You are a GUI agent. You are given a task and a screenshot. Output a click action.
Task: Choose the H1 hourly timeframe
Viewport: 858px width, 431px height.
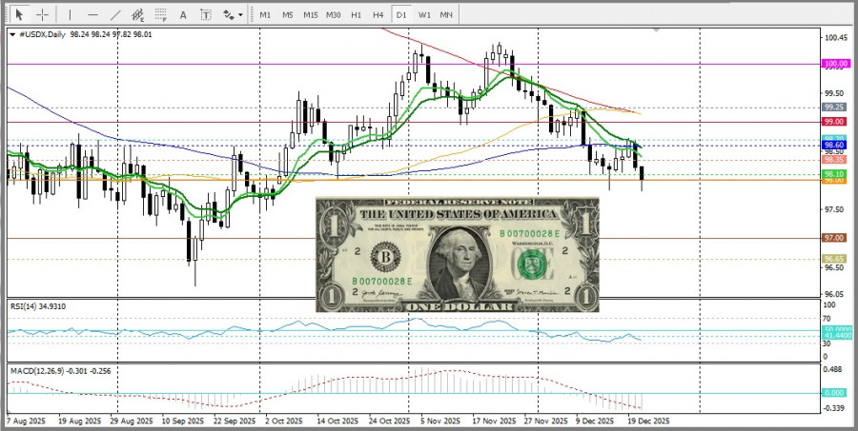(356, 14)
